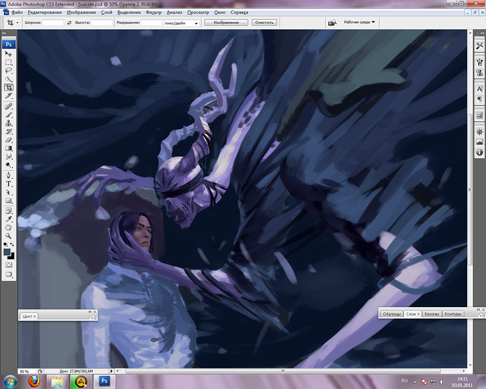
Task: Open the Файл menu
Action: 17,13
